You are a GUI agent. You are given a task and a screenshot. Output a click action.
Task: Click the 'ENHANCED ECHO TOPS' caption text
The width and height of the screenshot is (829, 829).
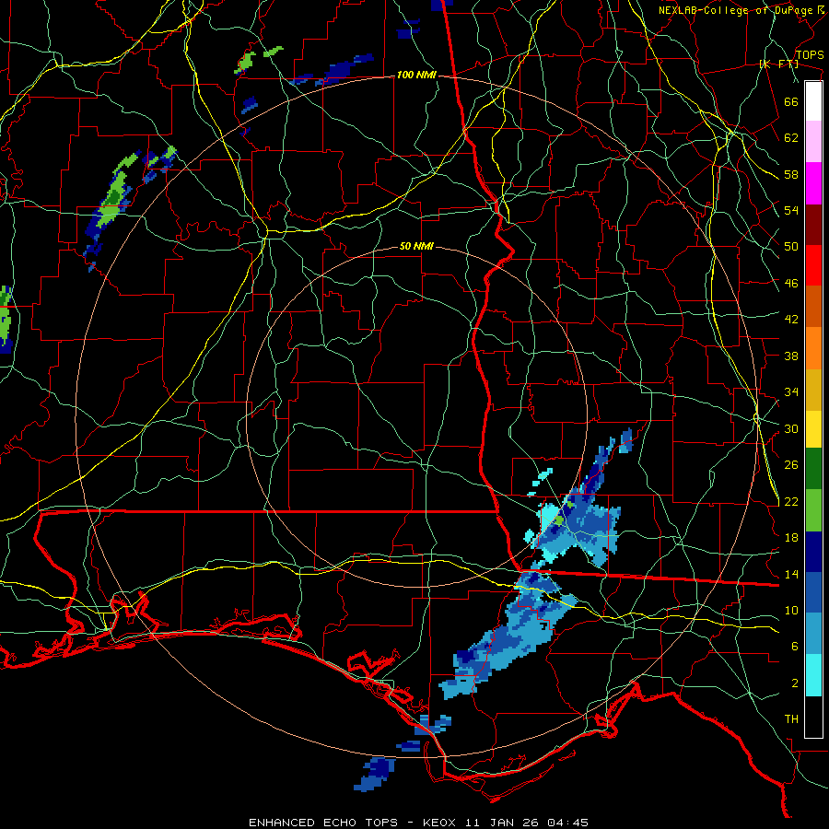point(323,823)
